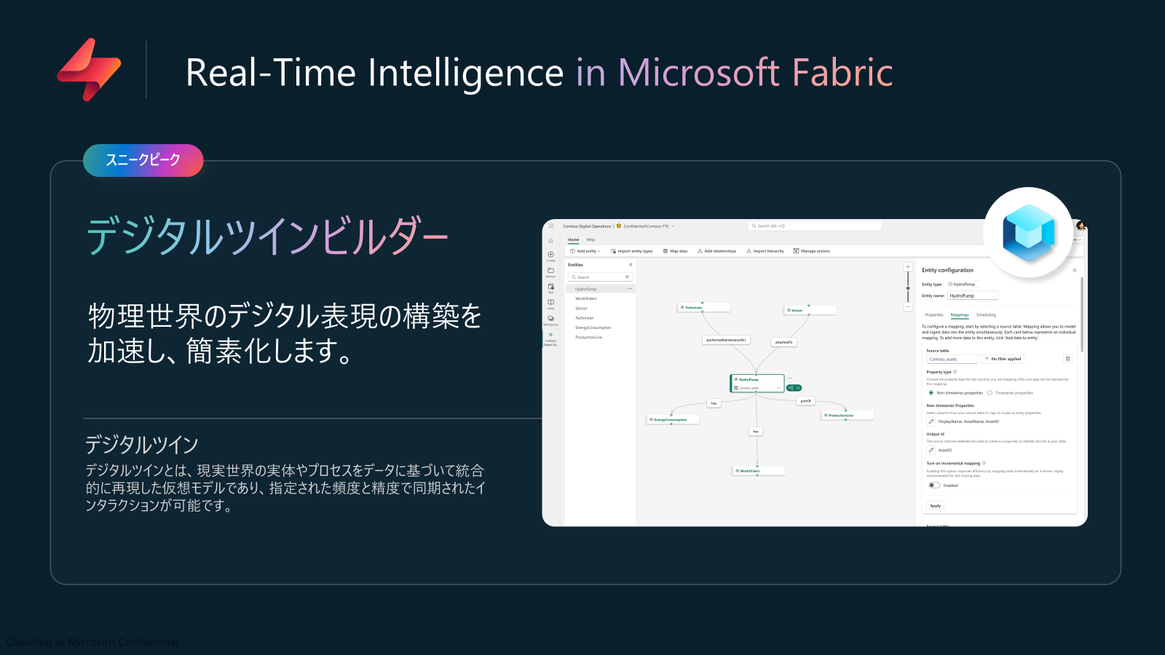Screen dimensions: 1165x655
Task: Zoom in the canvas with plus button
Action: coord(908,267)
